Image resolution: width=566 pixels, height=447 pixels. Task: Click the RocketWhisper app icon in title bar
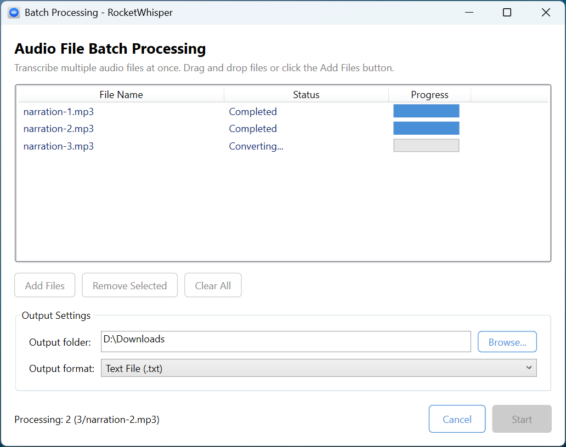pos(14,13)
